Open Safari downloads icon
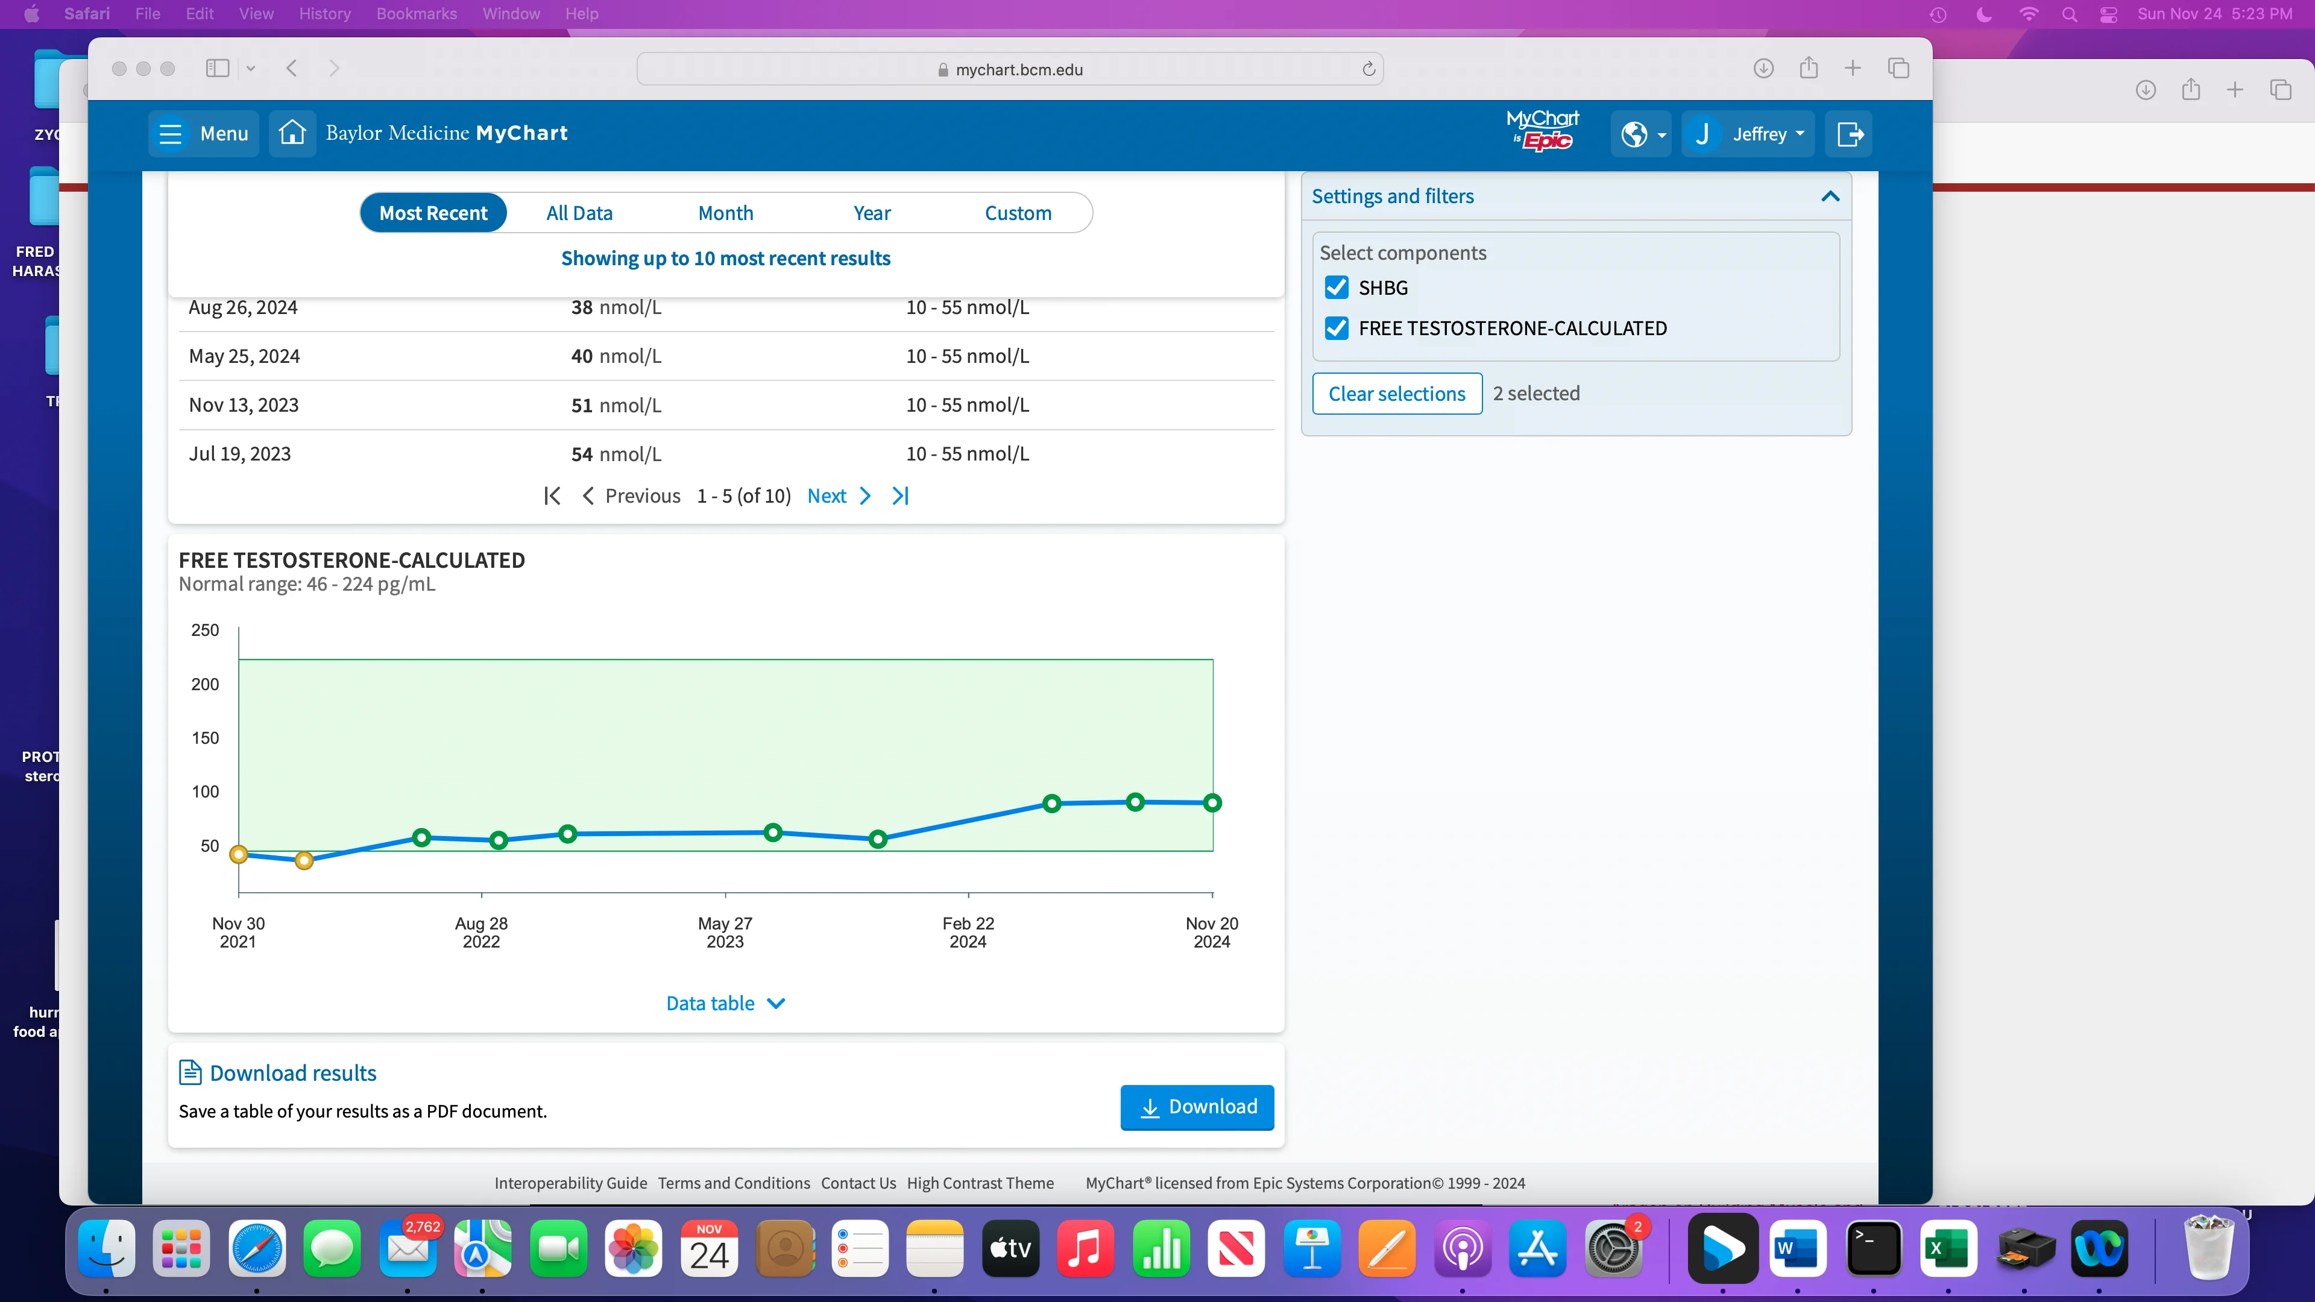The height and width of the screenshot is (1302, 2315). pos(1763,68)
